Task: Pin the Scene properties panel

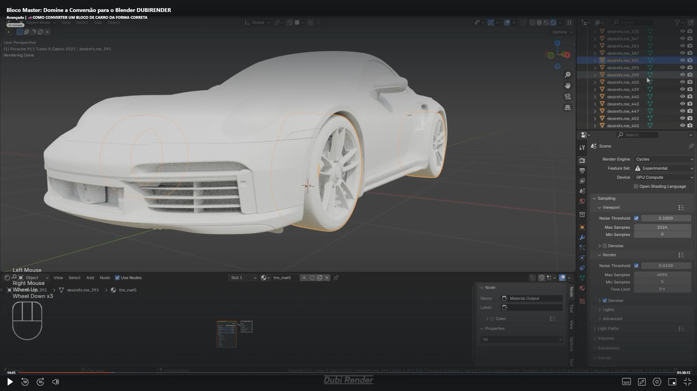Action: (x=691, y=146)
